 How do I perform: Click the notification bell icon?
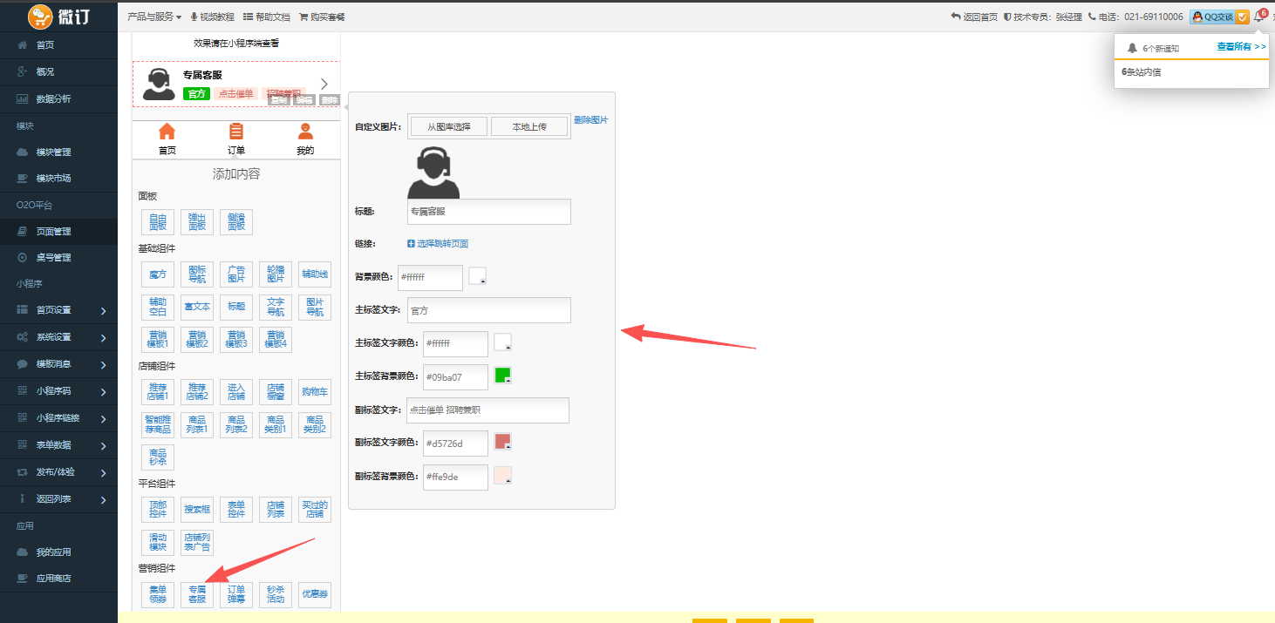[1258, 17]
